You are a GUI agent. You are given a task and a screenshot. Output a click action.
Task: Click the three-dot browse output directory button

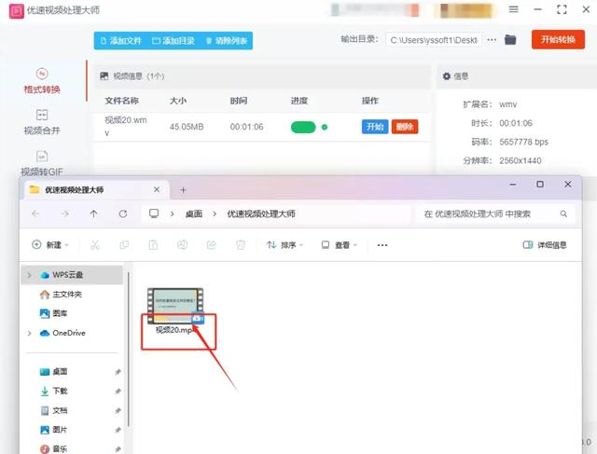(492, 40)
